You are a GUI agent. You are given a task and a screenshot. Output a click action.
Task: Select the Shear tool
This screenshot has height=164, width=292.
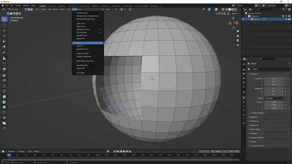(4, 123)
